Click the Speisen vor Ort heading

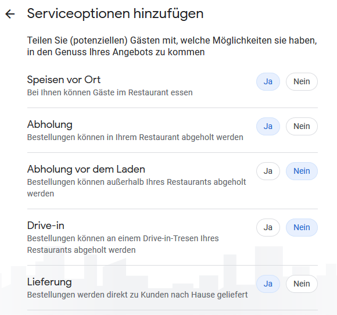click(x=63, y=80)
